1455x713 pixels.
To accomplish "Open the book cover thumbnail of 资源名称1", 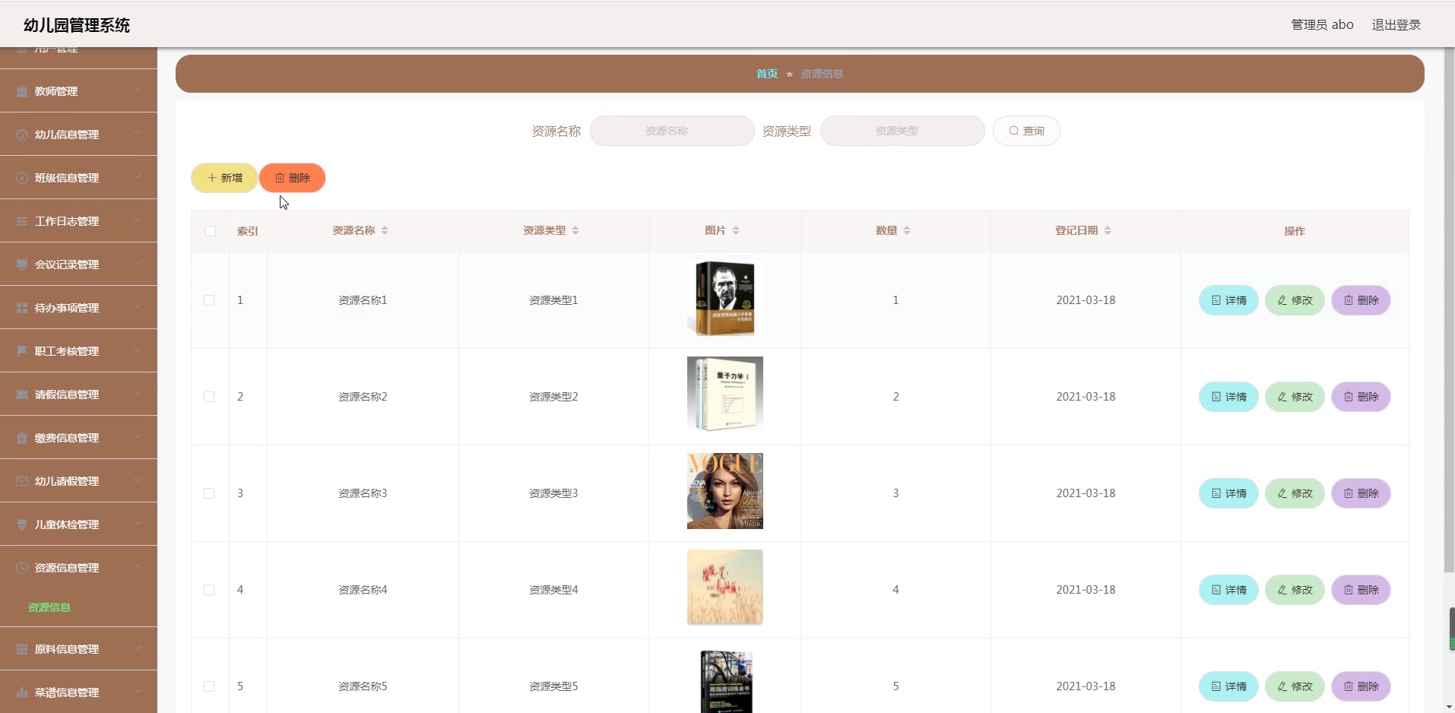I will (x=725, y=298).
